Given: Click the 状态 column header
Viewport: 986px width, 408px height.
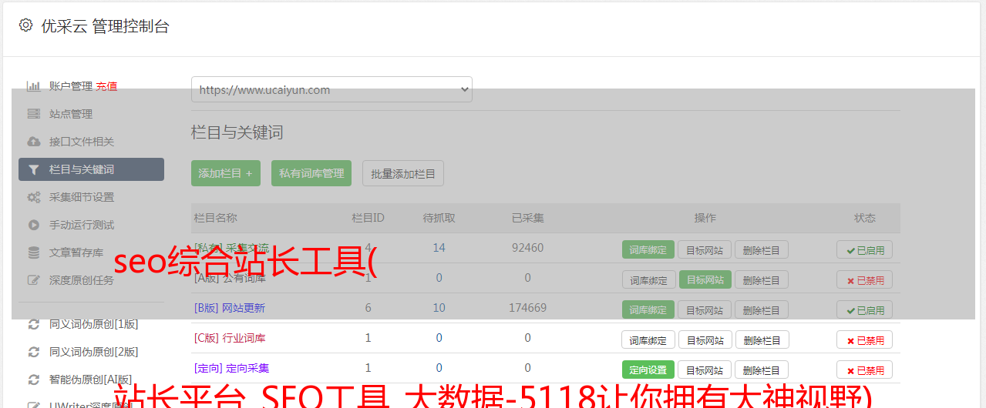Looking at the screenshot, I should point(864,218).
